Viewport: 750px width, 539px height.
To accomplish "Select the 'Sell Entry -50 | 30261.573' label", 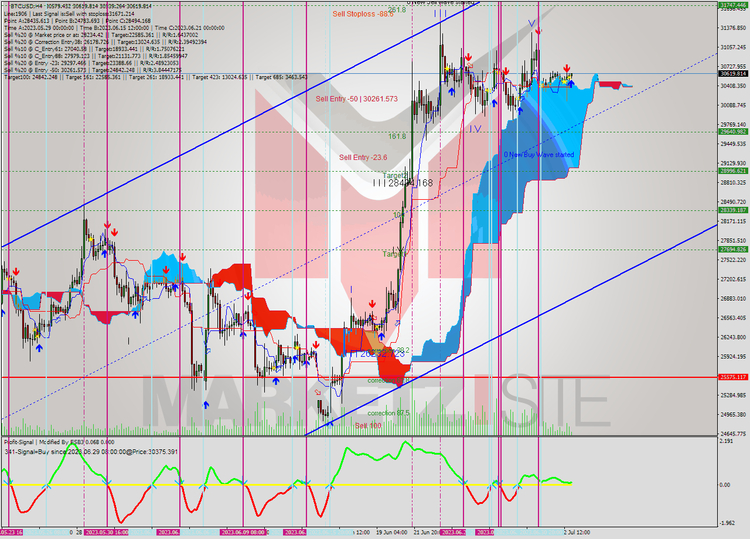I will (357, 99).
